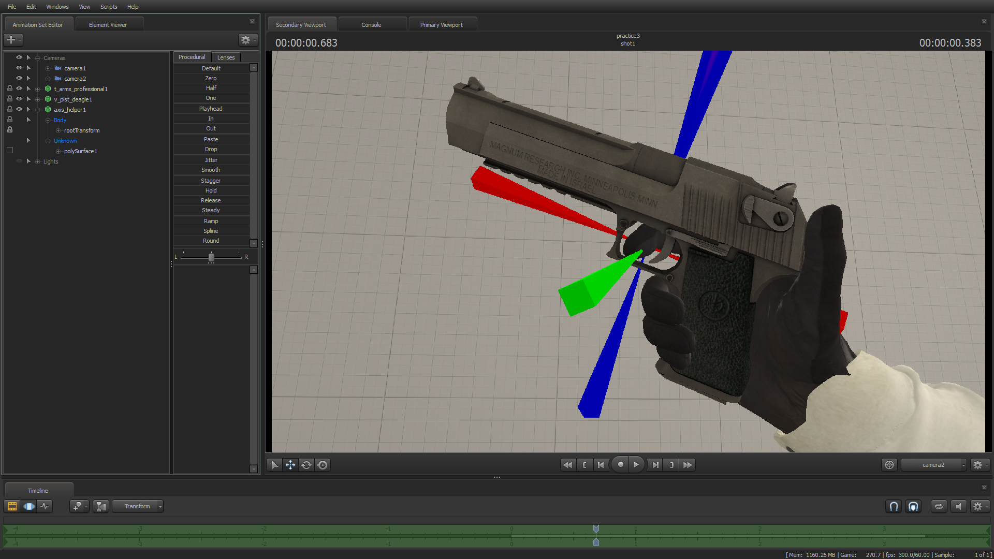Image resolution: width=994 pixels, height=559 pixels.
Task: Apply the Smooth procedural preset
Action: pyautogui.click(x=211, y=170)
